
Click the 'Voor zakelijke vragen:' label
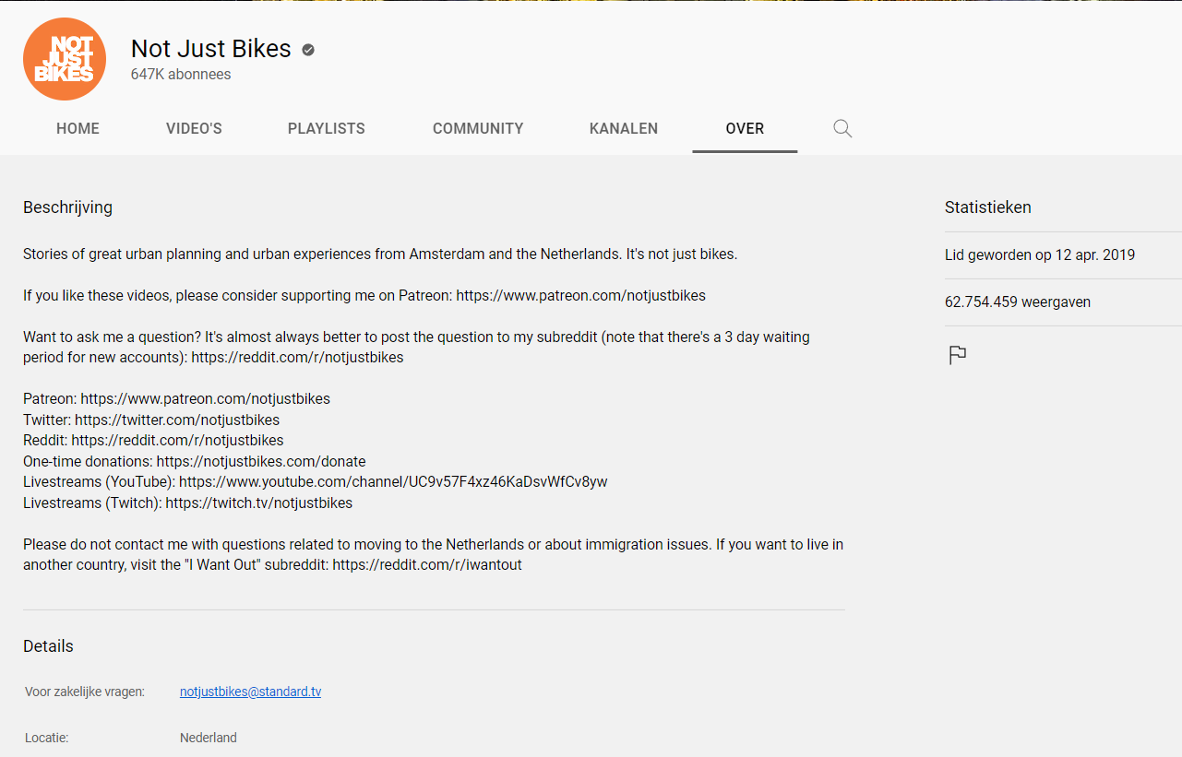pyautogui.click(x=85, y=692)
